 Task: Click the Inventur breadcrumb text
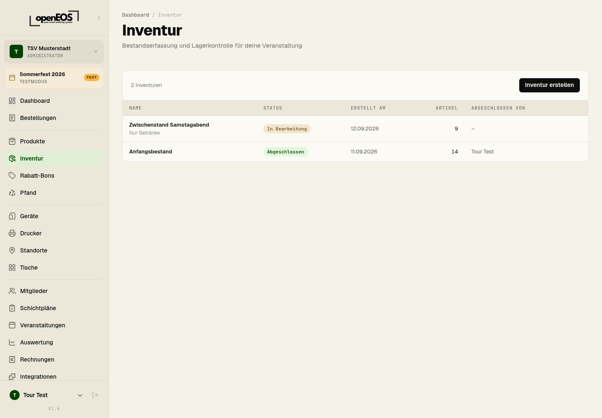(170, 15)
